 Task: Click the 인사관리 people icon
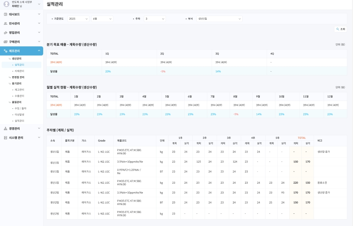click(5, 24)
